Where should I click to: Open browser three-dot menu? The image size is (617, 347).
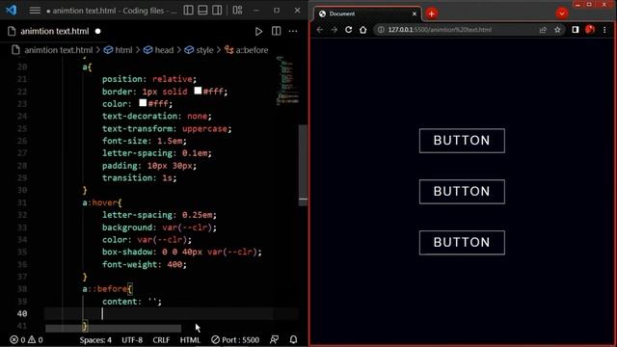(x=604, y=30)
